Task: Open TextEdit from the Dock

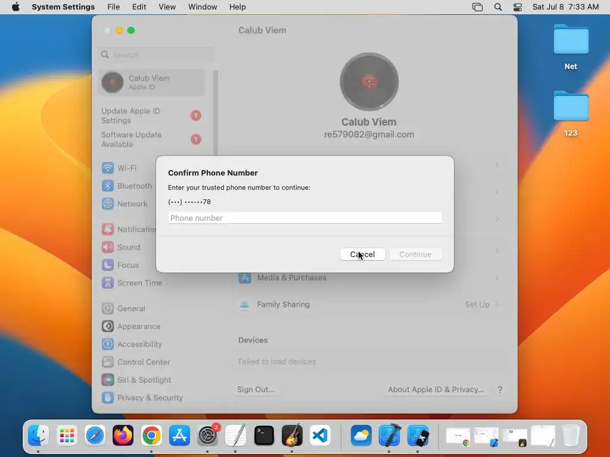Action: pyautogui.click(x=236, y=435)
